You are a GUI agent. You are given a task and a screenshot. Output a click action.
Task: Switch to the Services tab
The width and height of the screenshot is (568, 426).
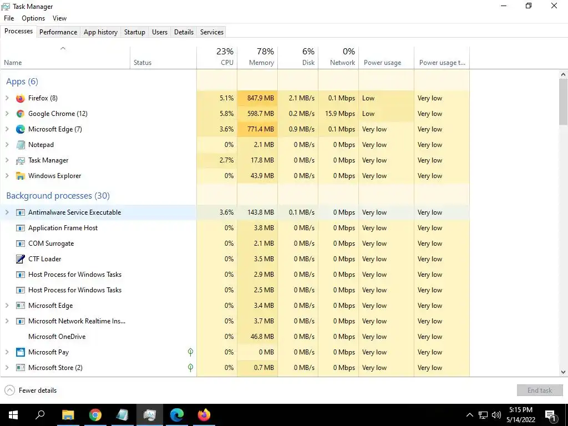[212, 32]
